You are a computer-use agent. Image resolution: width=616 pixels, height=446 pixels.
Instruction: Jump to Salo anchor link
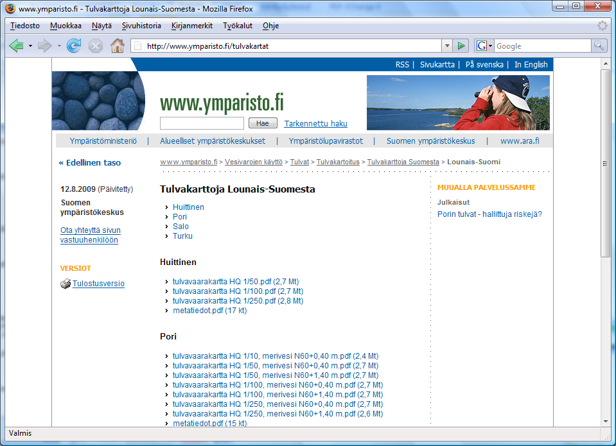tap(180, 226)
